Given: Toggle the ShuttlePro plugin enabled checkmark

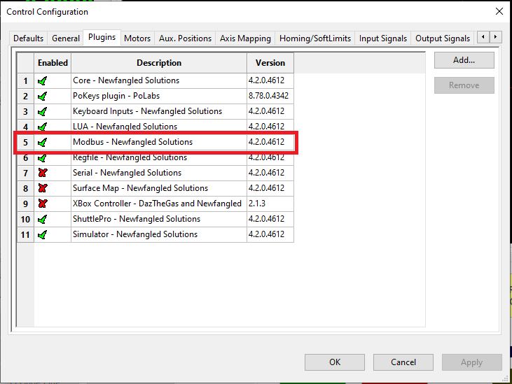Looking at the screenshot, I should tap(43, 220).
